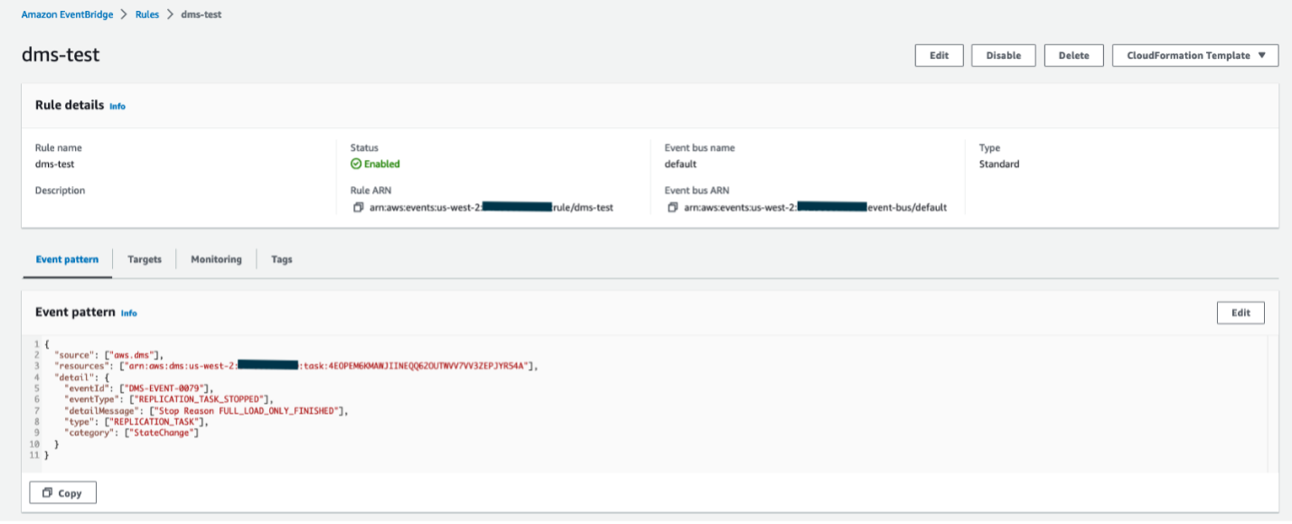Click the Description label

click(x=61, y=191)
